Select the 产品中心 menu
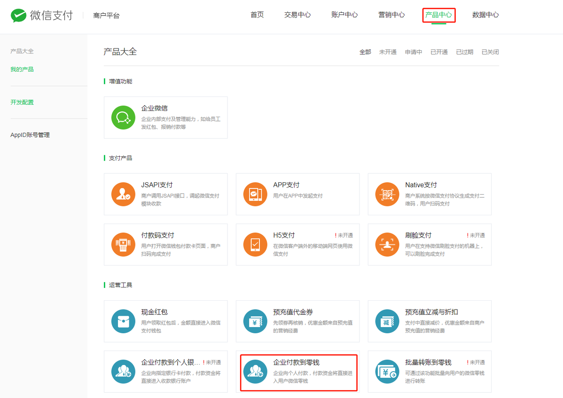 [439, 15]
